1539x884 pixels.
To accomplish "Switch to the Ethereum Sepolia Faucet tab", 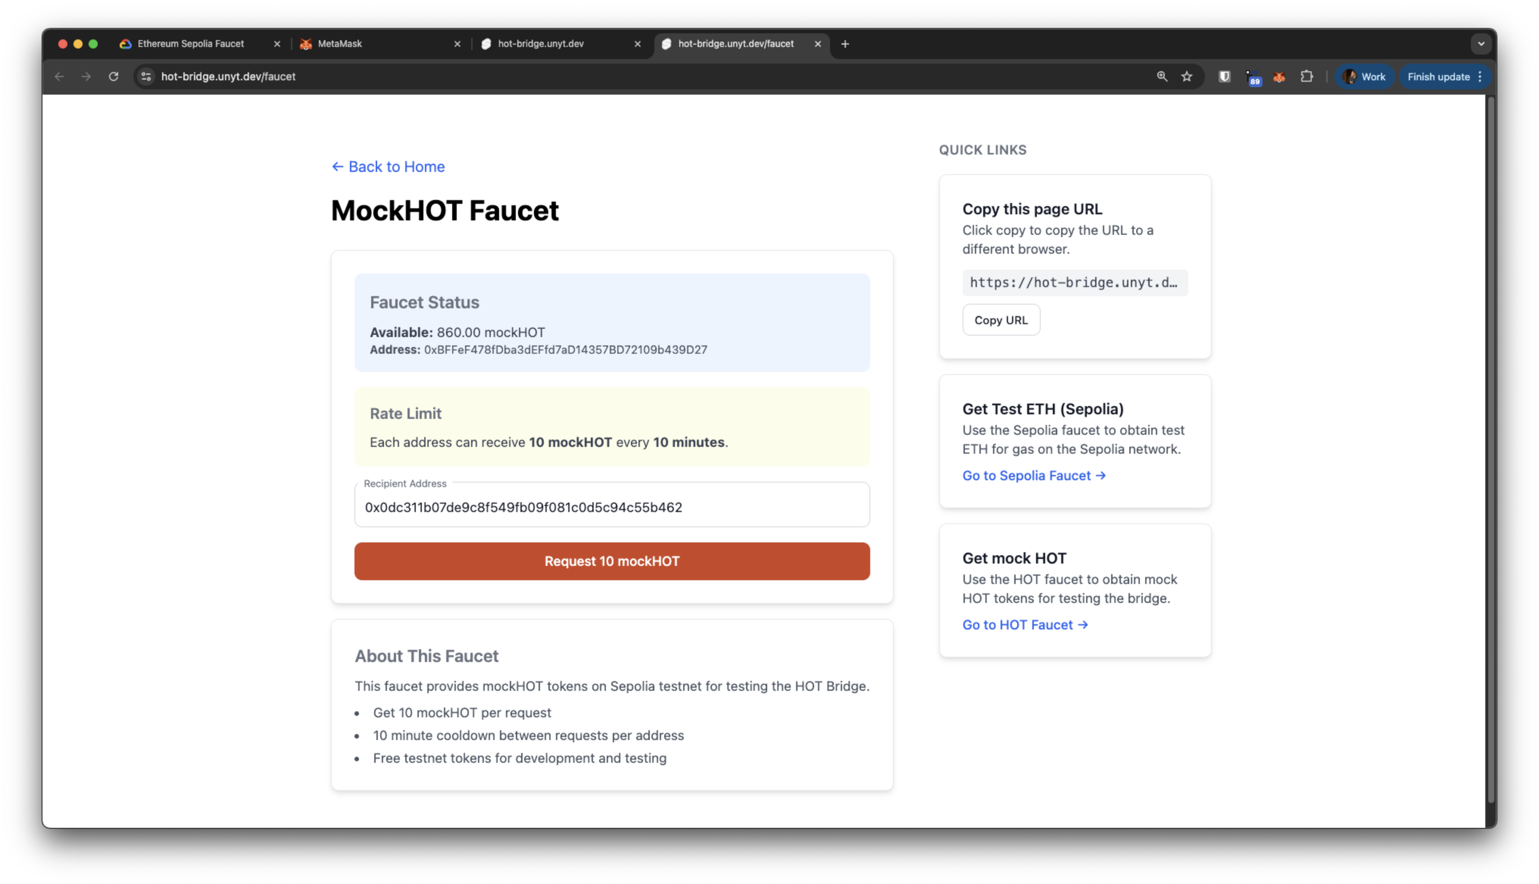I will [x=190, y=44].
